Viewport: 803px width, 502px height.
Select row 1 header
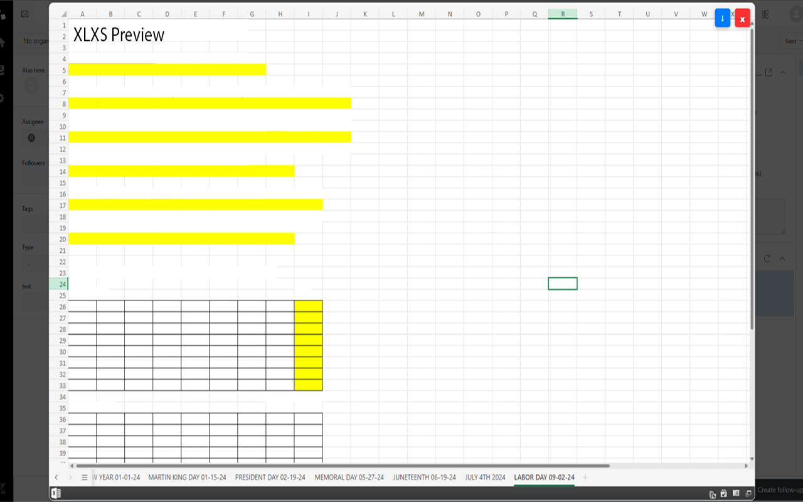point(58,25)
